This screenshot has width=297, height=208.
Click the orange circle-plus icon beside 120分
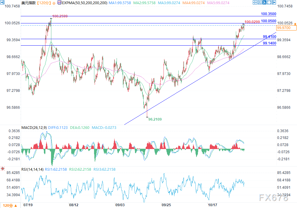click(x=54, y=3)
